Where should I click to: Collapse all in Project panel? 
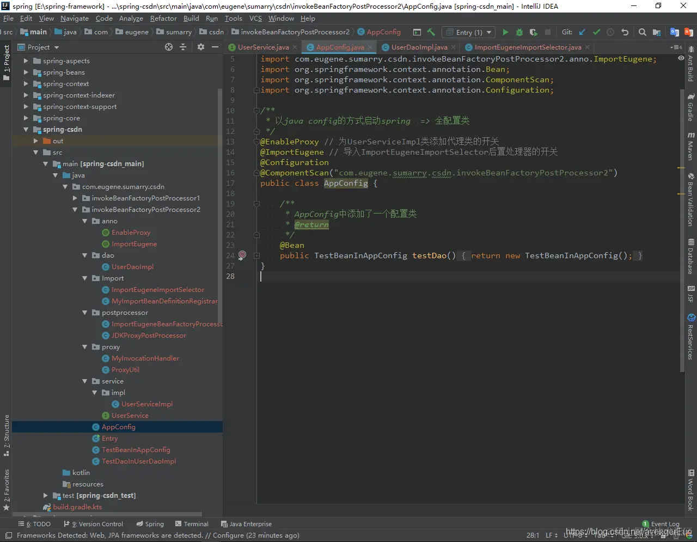[x=183, y=47]
